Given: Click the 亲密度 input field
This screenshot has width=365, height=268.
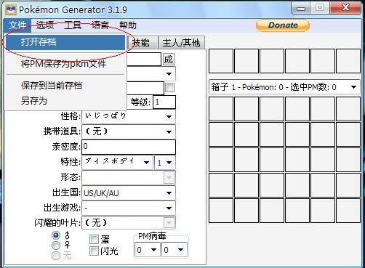Looking at the screenshot, I should pyautogui.click(x=129, y=147).
